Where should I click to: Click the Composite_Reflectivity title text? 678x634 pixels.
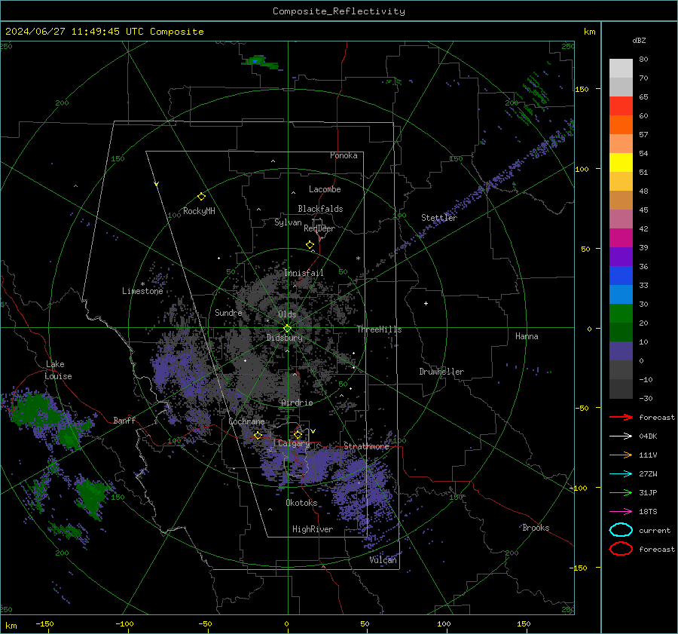(x=338, y=11)
